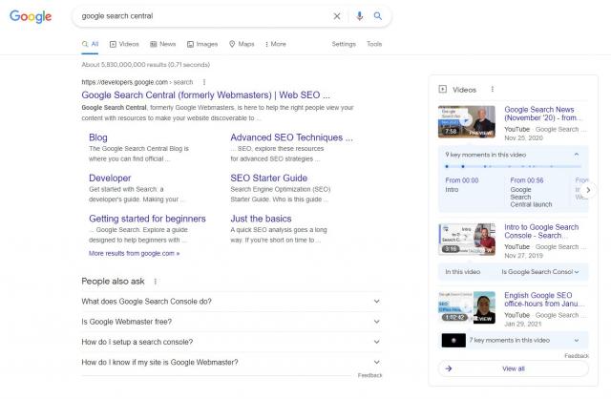Viewport: 611px width, 399px height.
Task: Switch to the Images search tab
Action: [201, 44]
